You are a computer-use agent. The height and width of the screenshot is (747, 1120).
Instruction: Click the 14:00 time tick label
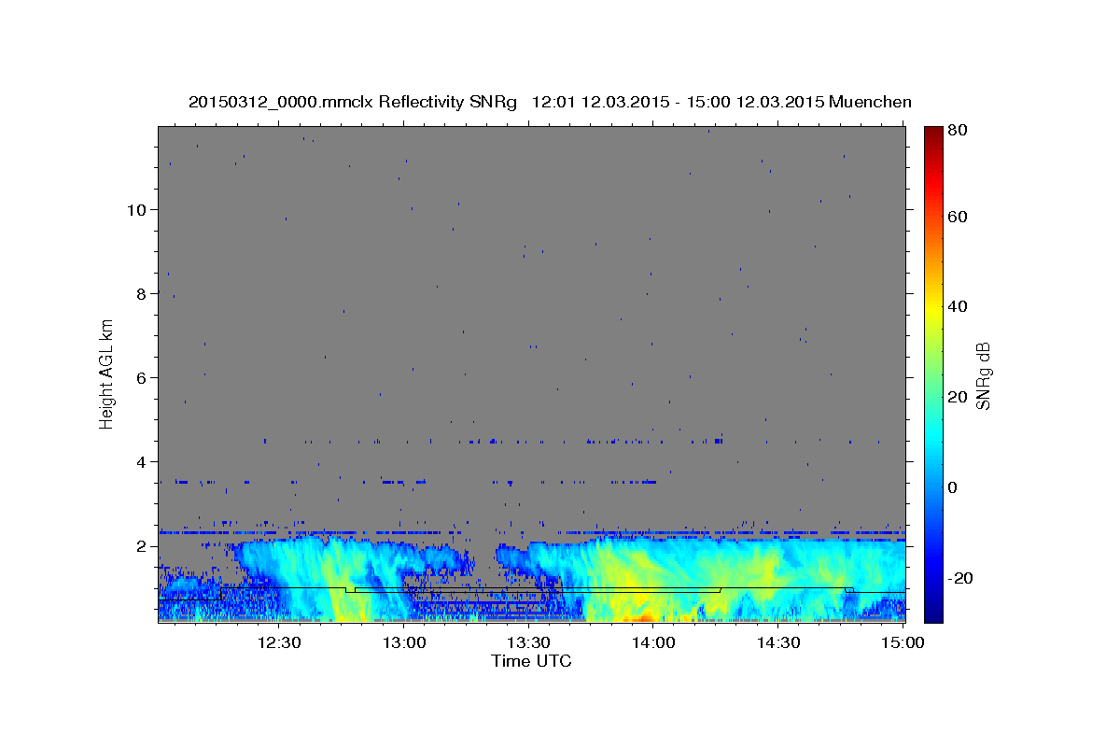pos(653,642)
